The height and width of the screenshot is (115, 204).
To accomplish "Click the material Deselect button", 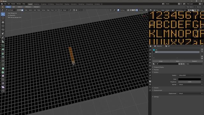I will coord(194,61).
